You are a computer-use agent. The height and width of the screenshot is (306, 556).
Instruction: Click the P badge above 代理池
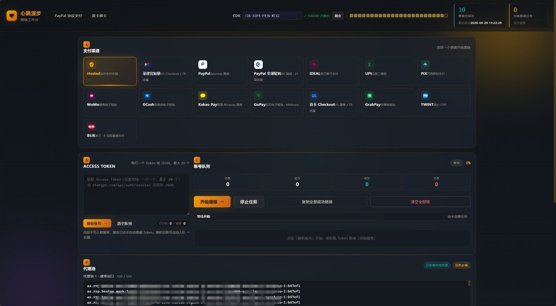87,262
